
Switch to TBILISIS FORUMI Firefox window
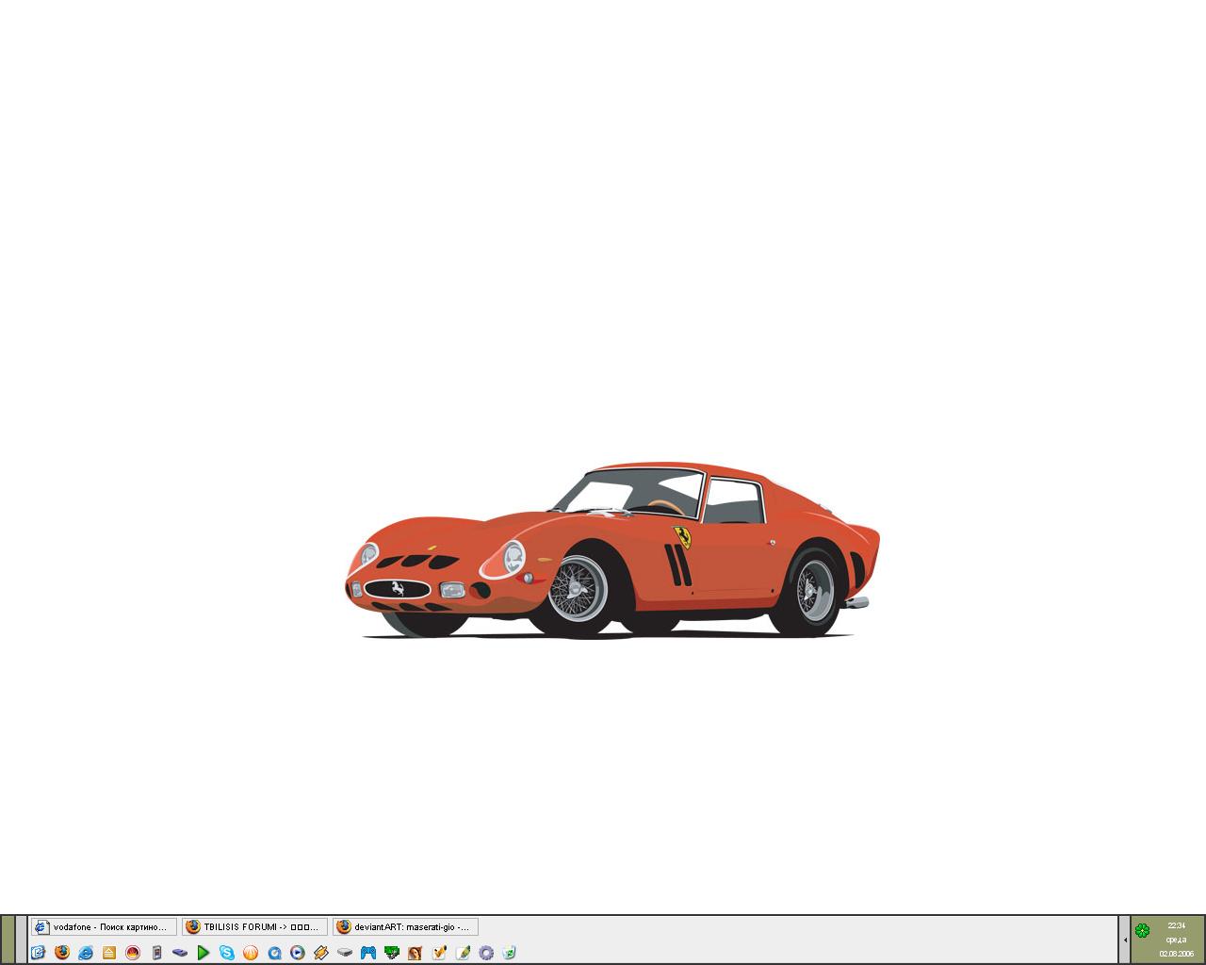(x=254, y=927)
